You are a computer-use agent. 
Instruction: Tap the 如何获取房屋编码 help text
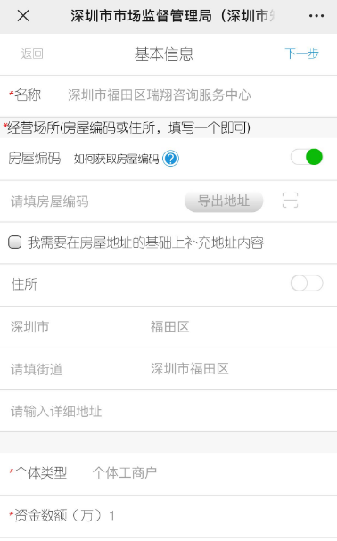click(117, 159)
